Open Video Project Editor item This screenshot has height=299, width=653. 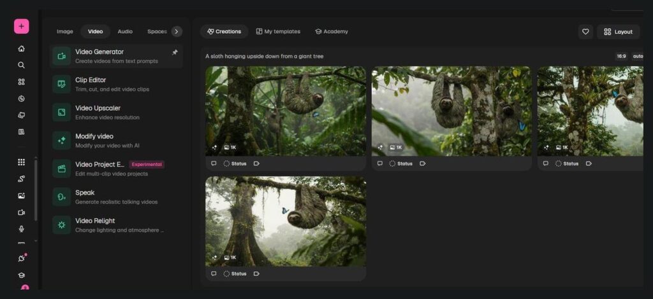pos(116,169)
